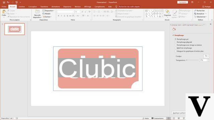This screenshot has height=120, width=214.
Task: Increase Transparence with spinner up arrow
Action: [x=208, y=59]
